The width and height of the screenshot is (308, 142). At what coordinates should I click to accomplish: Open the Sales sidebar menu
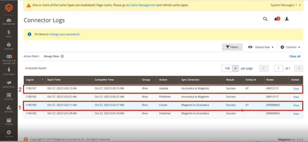click(x=9, y=34)
